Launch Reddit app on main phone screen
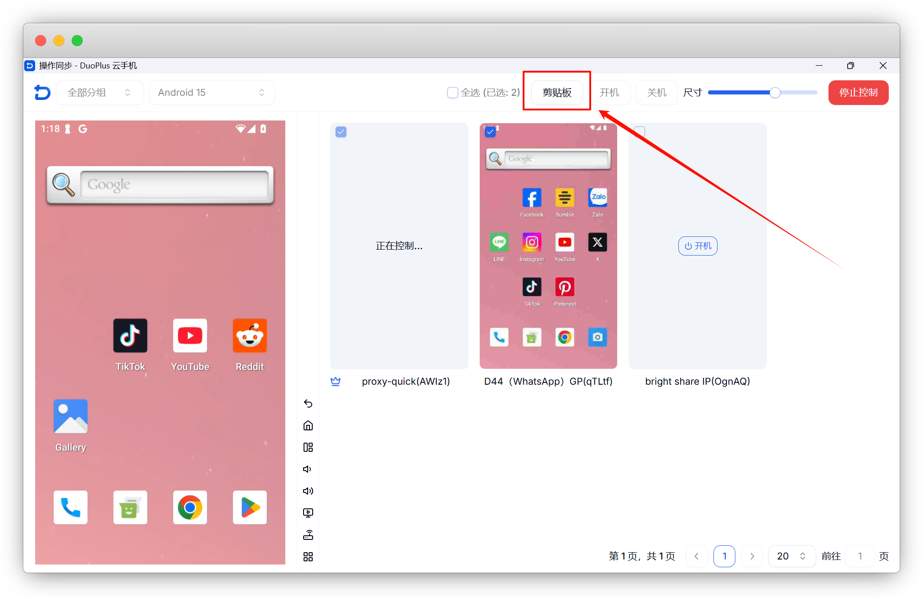 pos(250,336)
